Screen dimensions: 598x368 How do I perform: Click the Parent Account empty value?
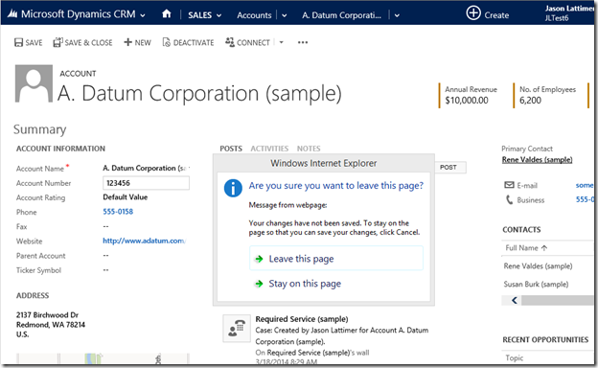click(x=105, y=255)
